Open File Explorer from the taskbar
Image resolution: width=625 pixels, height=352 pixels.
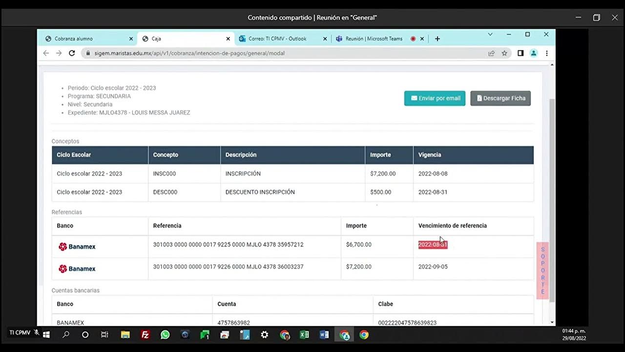[125, 335]
